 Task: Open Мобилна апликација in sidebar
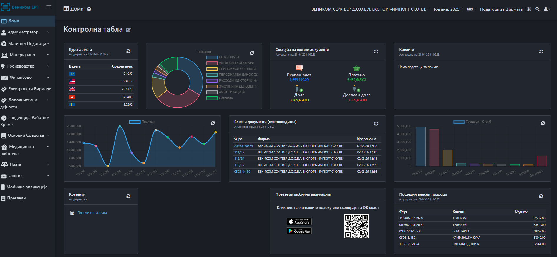coord(27,187)
